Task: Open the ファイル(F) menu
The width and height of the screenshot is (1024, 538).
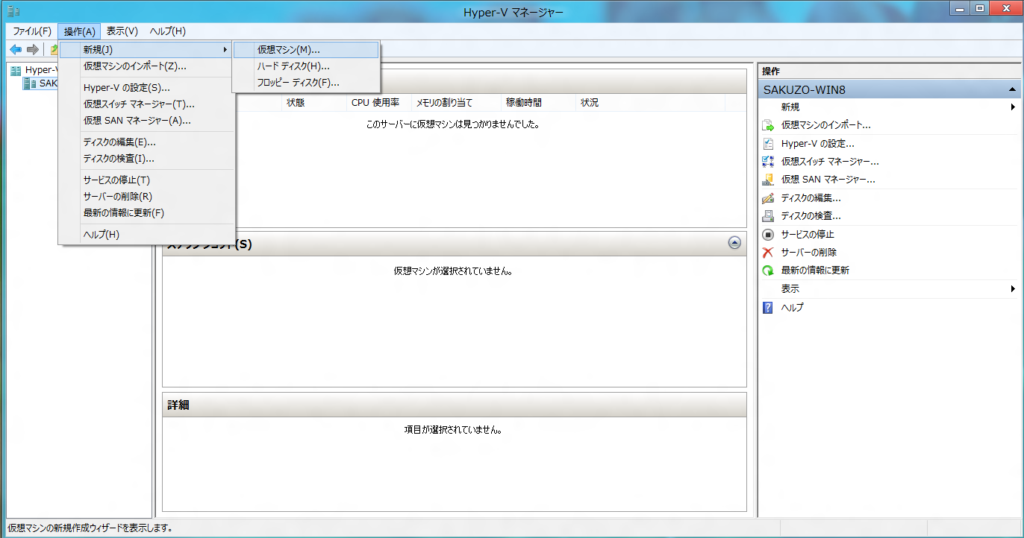Action: [32, 31]
